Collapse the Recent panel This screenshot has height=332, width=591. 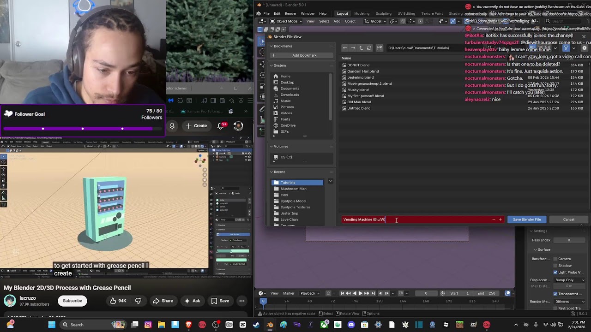click(271, 172)
